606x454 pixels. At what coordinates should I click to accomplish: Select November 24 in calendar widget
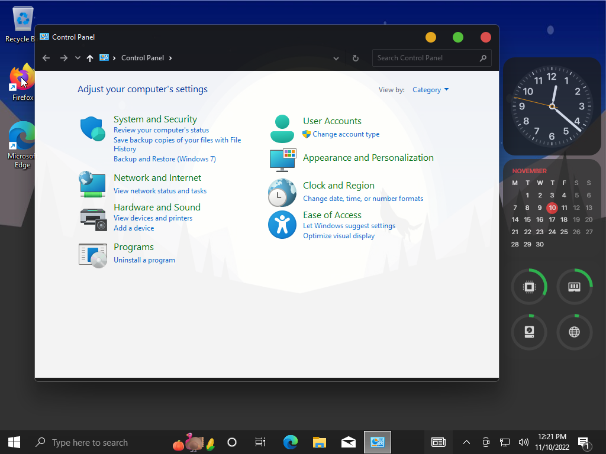point(552,232)
